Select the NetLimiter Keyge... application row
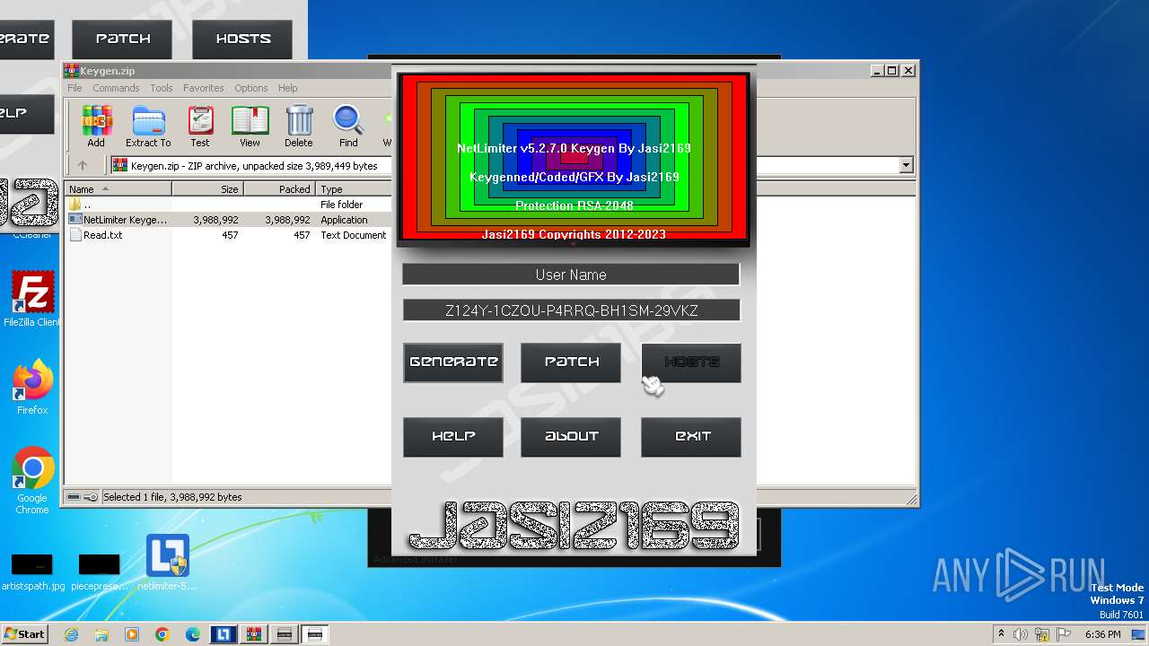 coord(228,220)
